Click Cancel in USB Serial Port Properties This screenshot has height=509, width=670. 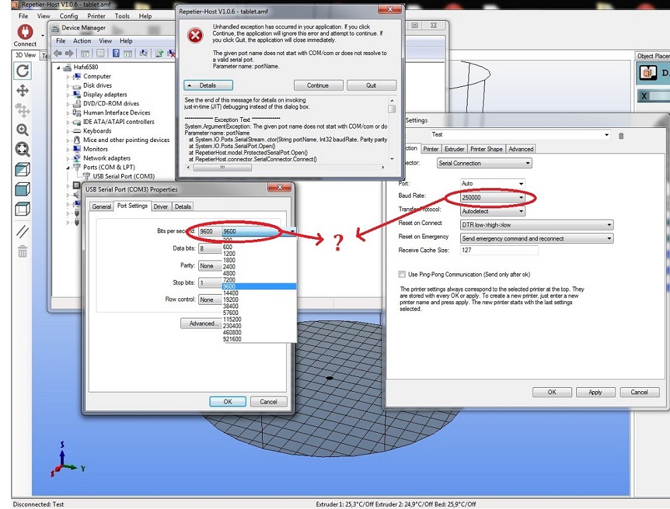(269, 402)
